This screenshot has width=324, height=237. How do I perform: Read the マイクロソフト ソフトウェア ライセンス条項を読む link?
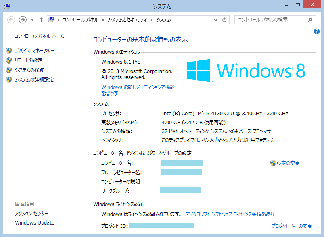click(230, 214)
